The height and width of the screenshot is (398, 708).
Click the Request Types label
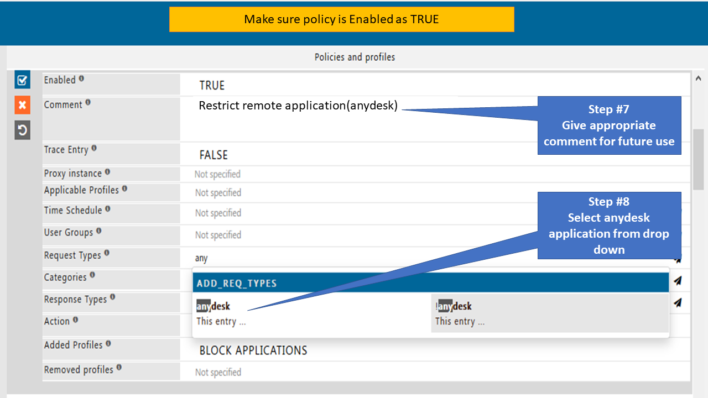point(72,255)
